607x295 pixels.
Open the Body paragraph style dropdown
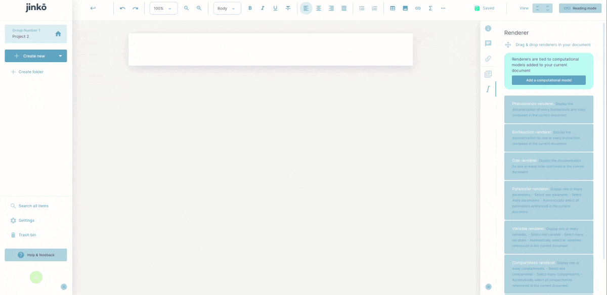227,8
